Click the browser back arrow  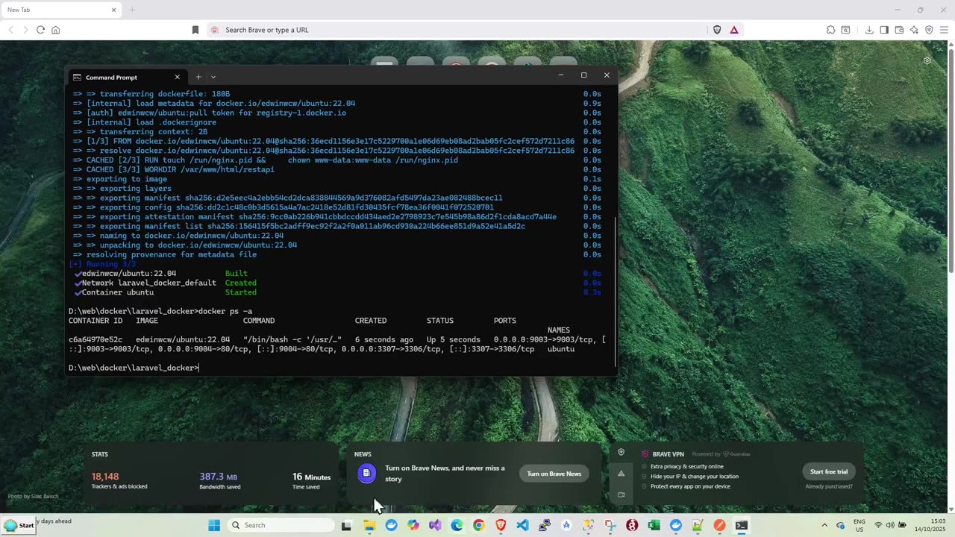coord(10,30)
